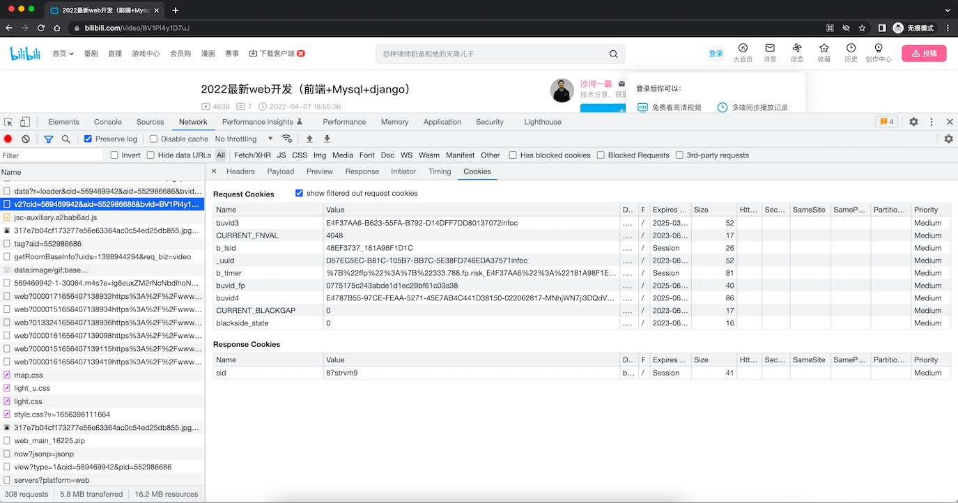Click the DevTools inspect element picker icon

click(x=8, y=122)
